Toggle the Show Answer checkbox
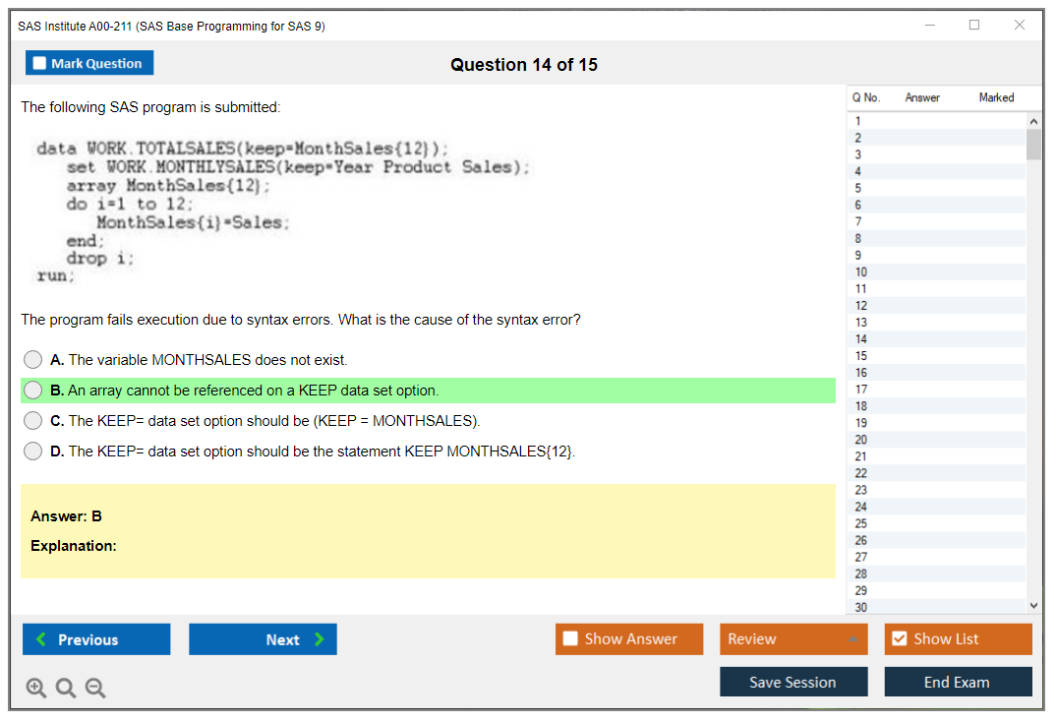The image size is (1057, 723). pos(571,639)
